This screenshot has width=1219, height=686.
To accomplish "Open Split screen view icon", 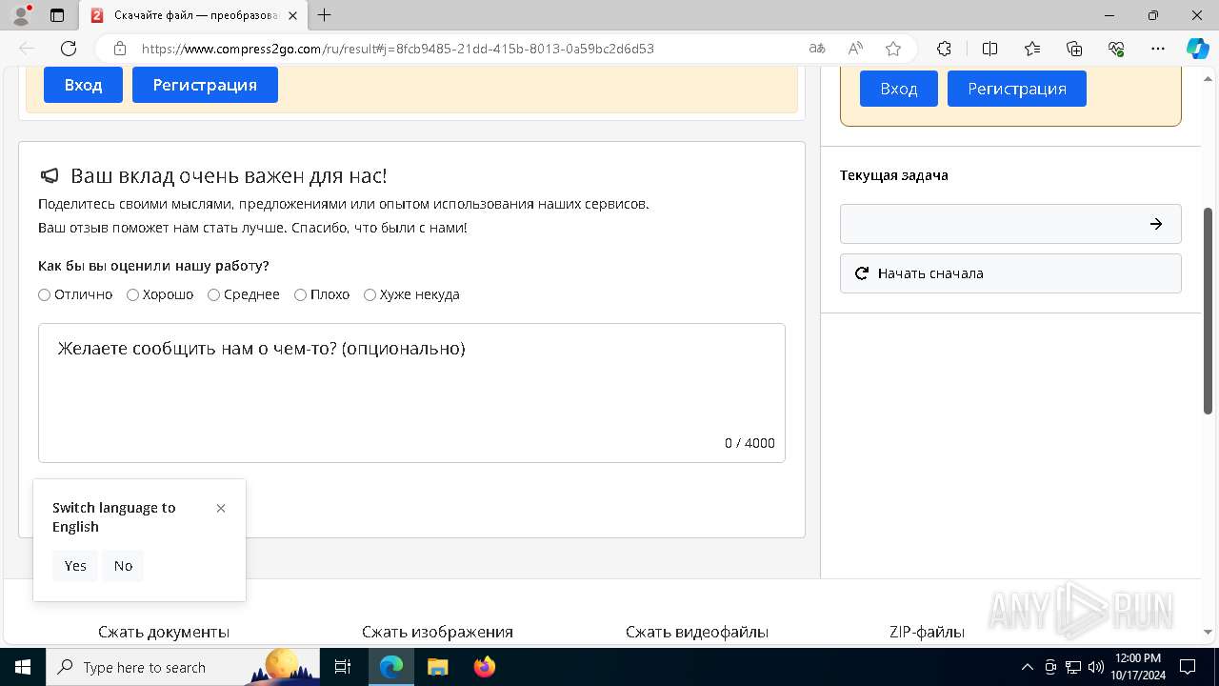I will click(x=989, y=49).
